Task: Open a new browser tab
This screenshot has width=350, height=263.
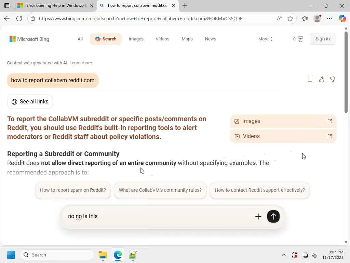Action: point(185,5)
